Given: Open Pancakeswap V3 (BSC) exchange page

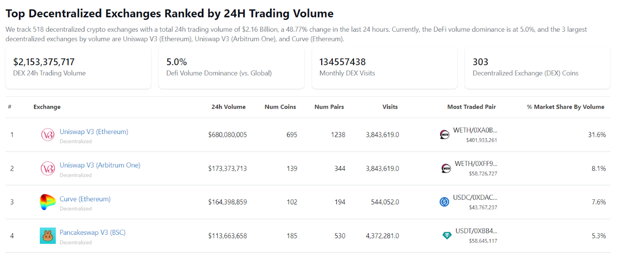Looking at the screenshot, I should click(x=92, y=232).
